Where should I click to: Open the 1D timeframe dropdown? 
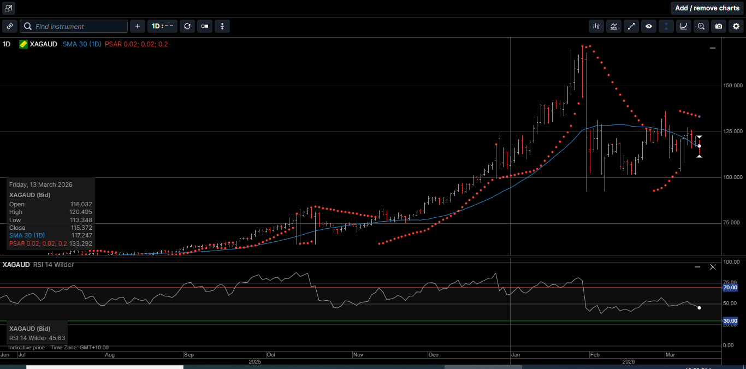(x=162, y=26)
